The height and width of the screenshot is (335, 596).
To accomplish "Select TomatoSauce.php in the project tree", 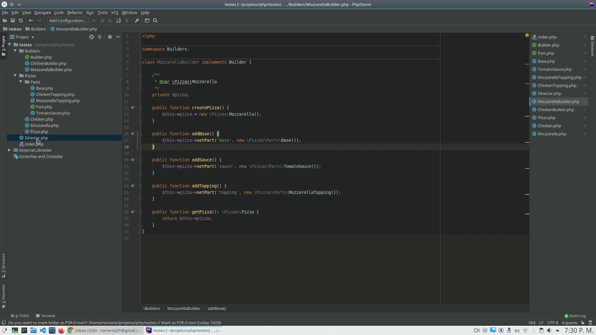I will coord(53,113).
